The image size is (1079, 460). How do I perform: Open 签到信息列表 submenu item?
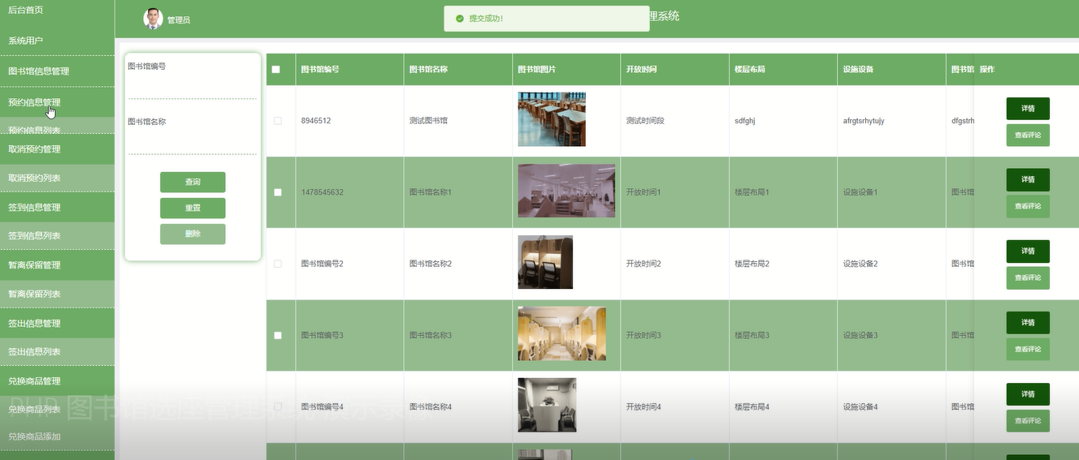pos(57,236)
